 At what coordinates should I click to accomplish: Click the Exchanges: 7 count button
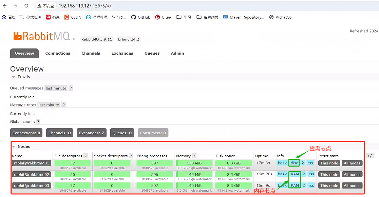(92, 133)
